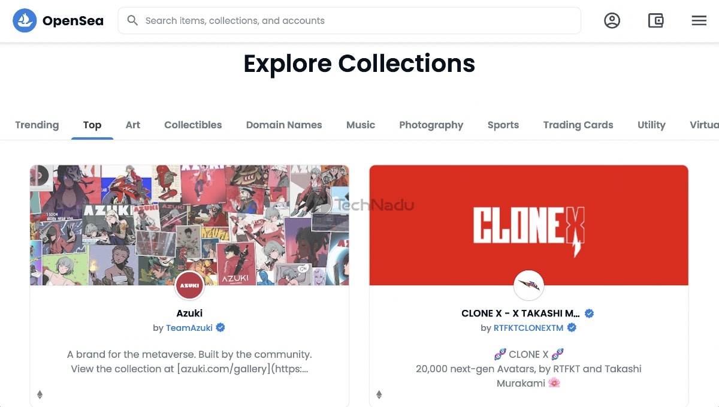Click the CLONE X round avatar icon

pos(529,285)
